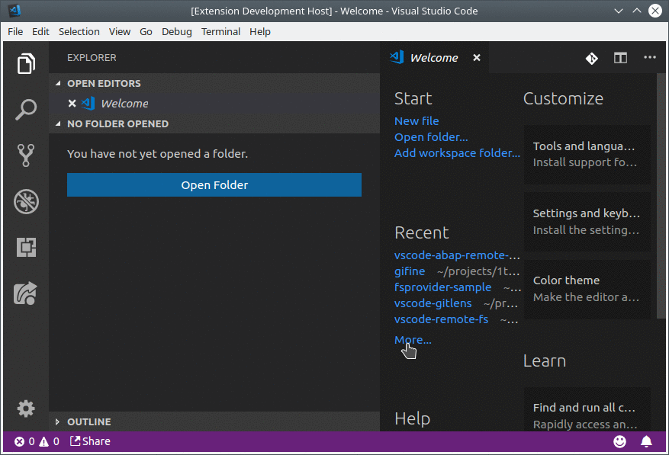
Task: Close Welcome in Open Editors list
Action: point(72,104)
